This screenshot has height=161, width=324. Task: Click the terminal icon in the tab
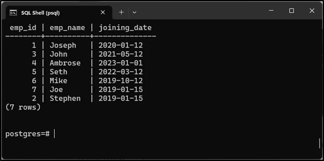click(x=13, y=13)
